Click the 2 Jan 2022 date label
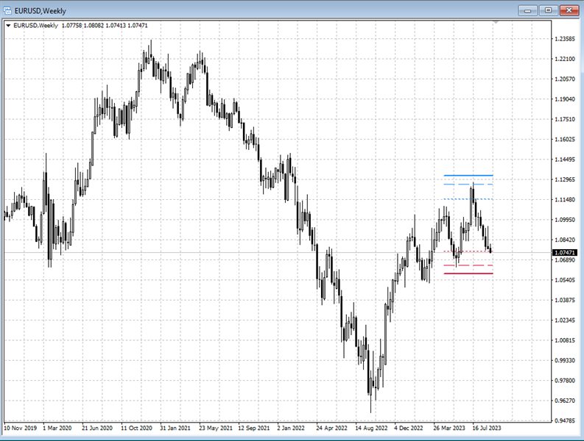The image size is (584, 441). tap(290, 428)
